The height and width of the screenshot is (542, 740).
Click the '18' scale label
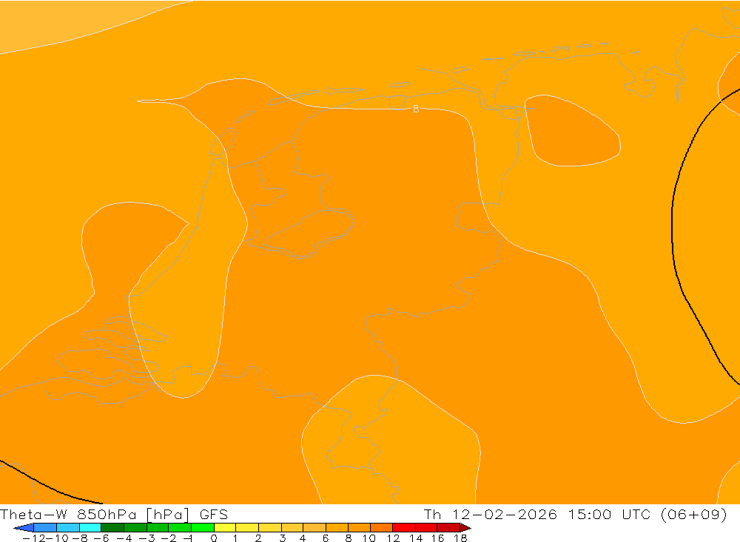point(460,538)
